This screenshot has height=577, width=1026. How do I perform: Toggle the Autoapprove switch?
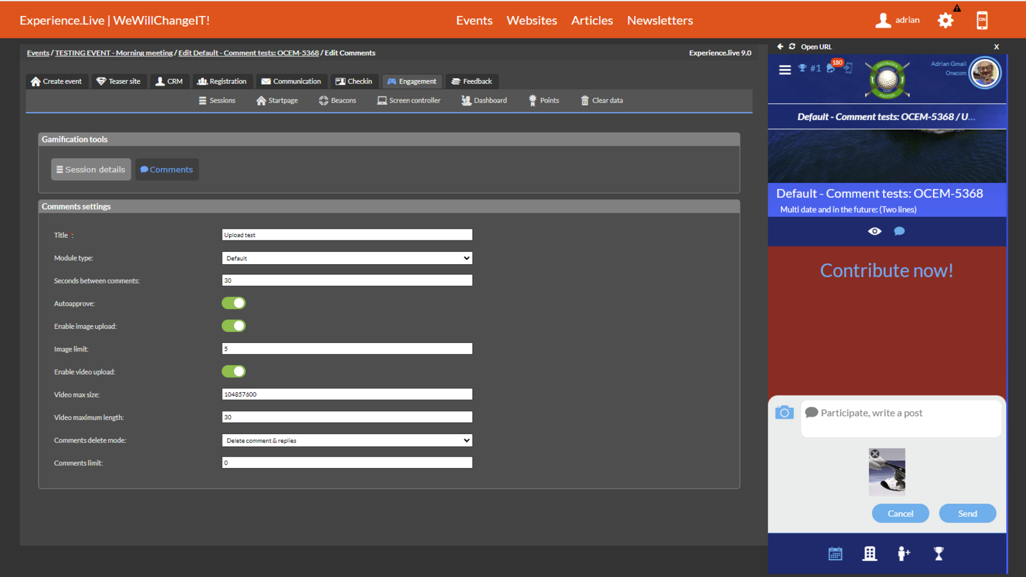tap(233, 303)
